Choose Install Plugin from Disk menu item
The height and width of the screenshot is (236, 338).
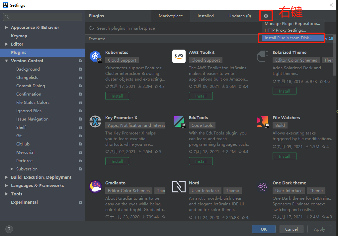pos(292,38)
